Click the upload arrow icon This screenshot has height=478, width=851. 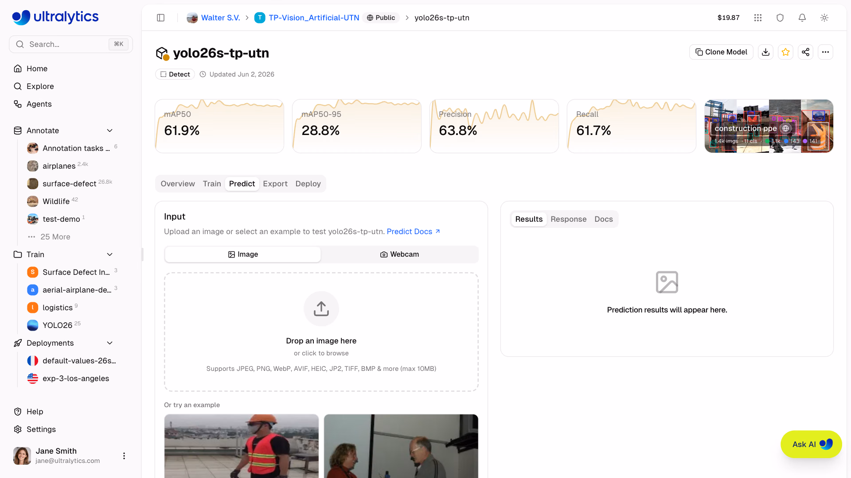321,309
